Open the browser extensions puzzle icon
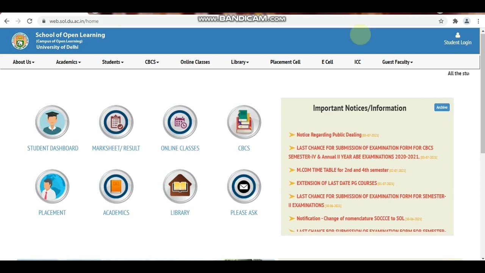 pos(455,21)
